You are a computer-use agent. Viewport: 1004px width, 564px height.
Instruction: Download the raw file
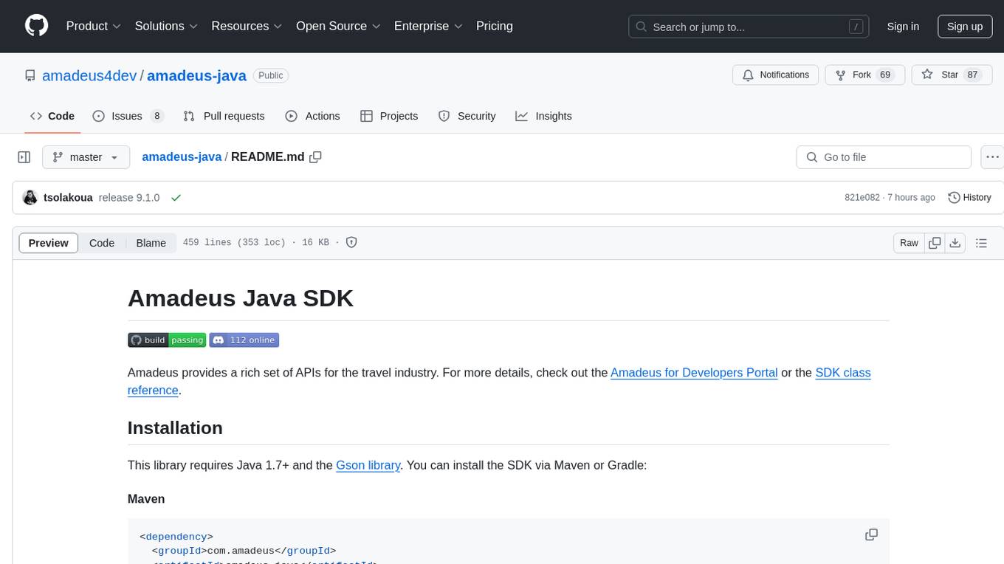pyautogui.click(x=955, y=243)
